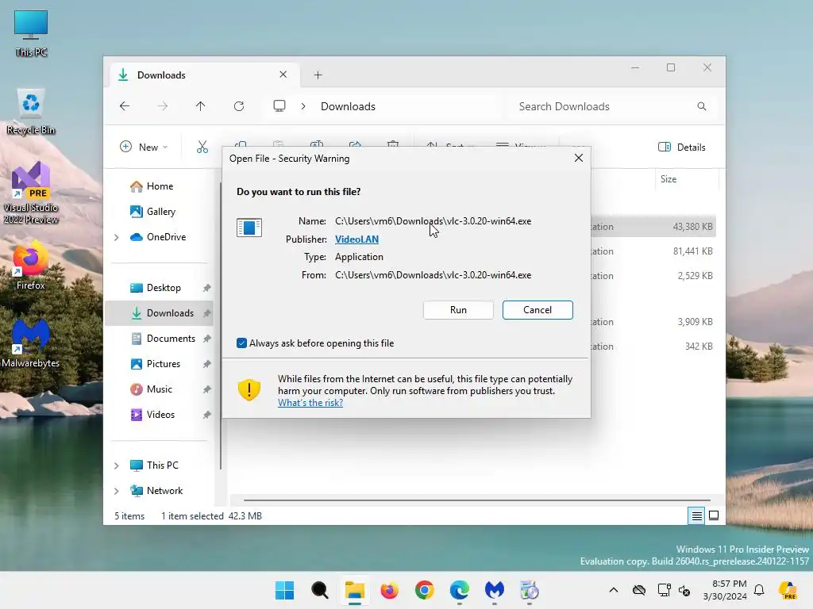Click the horizontal scrollbar in file list

[476, 500]
